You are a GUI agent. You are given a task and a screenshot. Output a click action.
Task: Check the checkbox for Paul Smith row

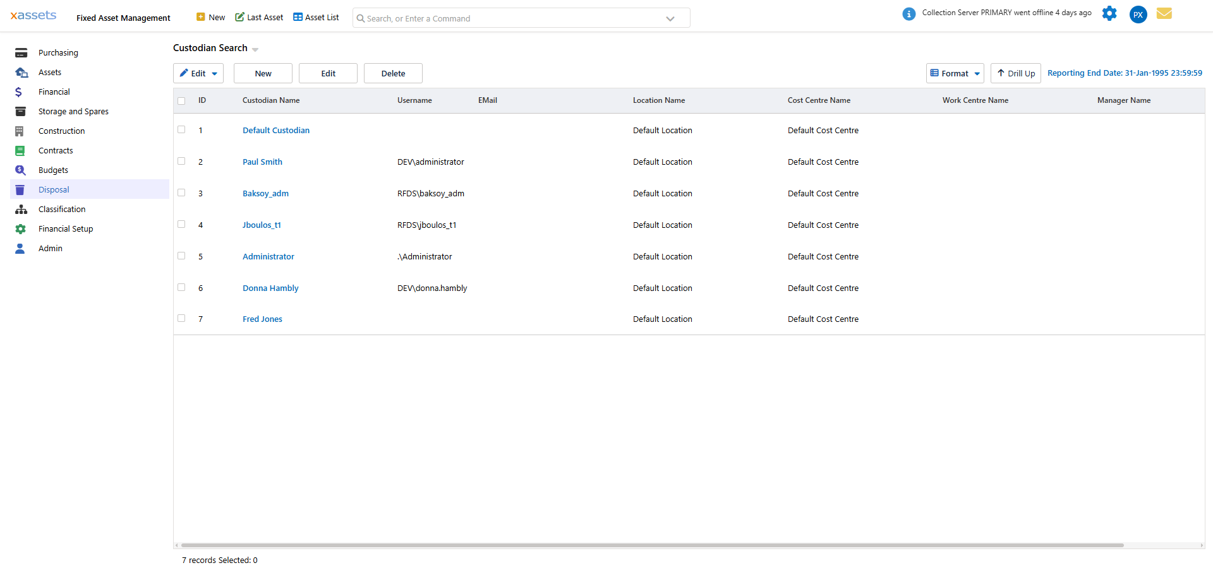point(181,162)
